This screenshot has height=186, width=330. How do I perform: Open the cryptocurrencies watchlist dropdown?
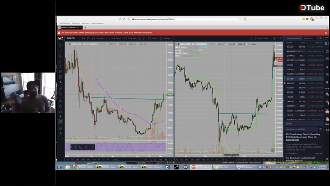[x=293, y=38]
